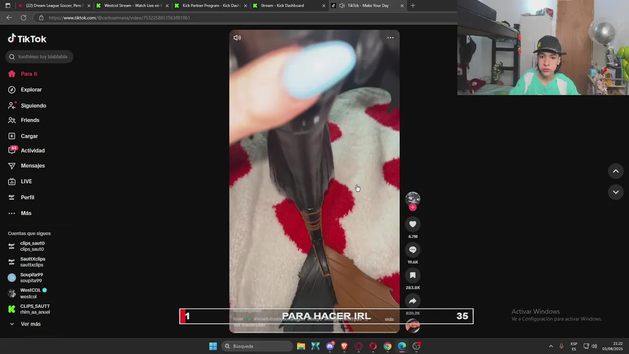Click the tiktok.com address bar
The height and width of the screenshot is (354, 629).
246,18
